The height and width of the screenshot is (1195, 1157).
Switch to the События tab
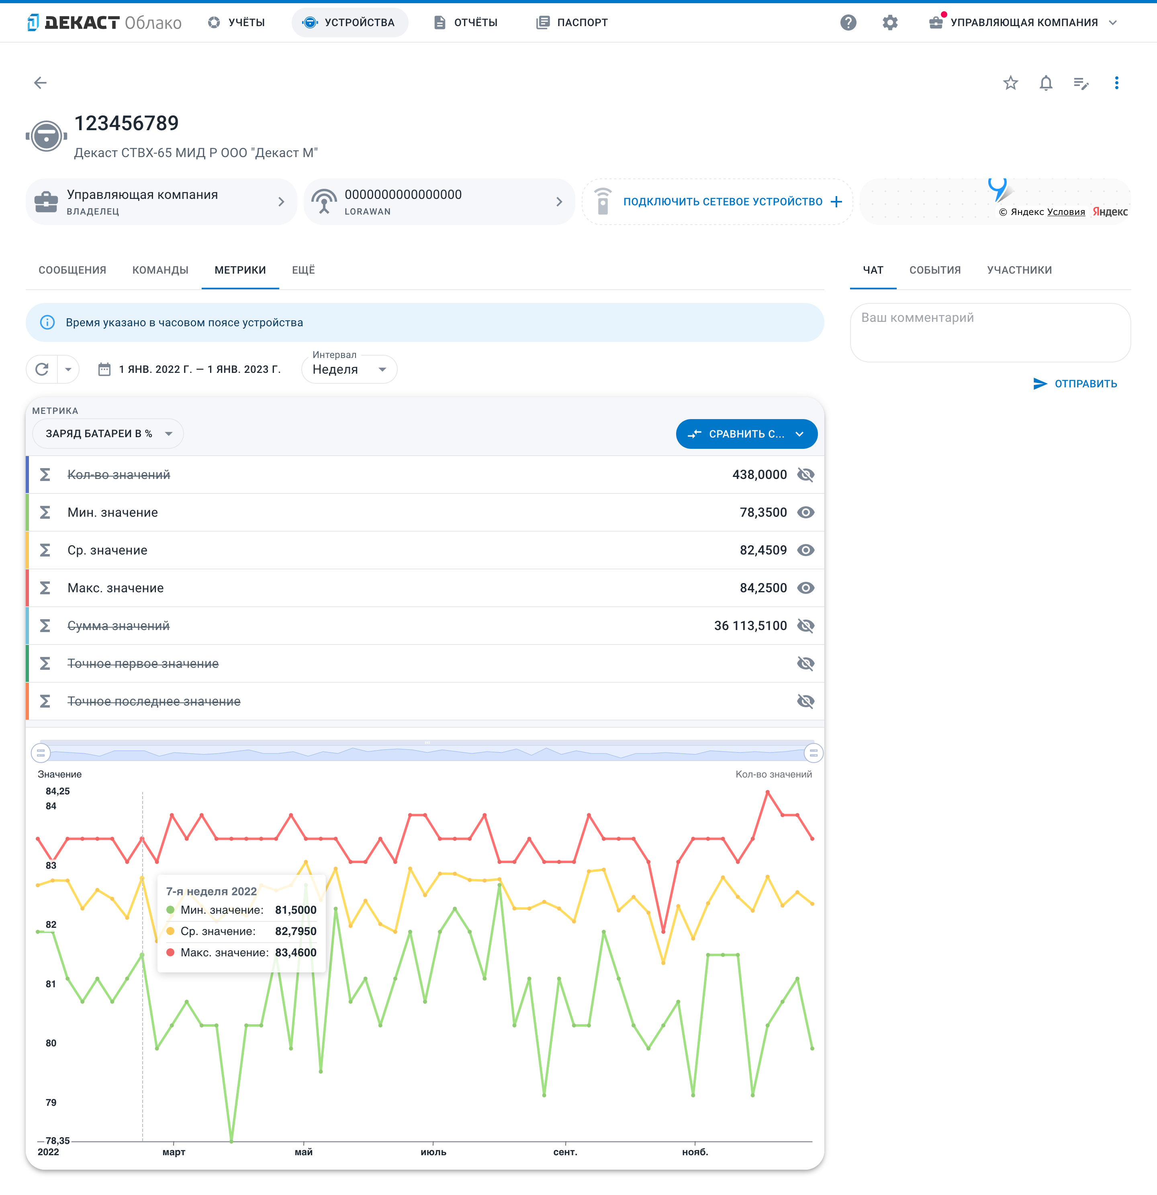[935, 270]
